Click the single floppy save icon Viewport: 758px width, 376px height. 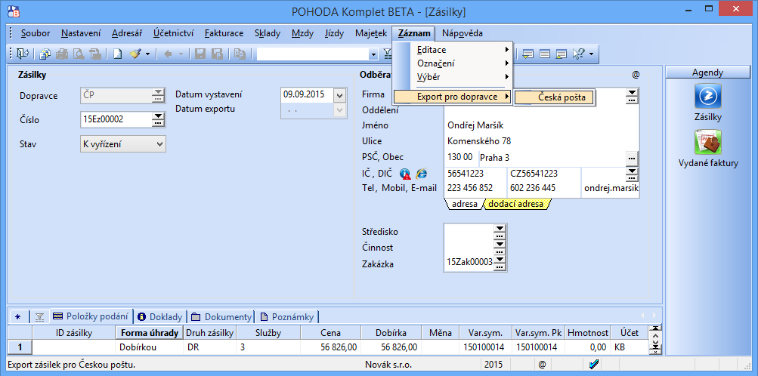tap(200, 54)
